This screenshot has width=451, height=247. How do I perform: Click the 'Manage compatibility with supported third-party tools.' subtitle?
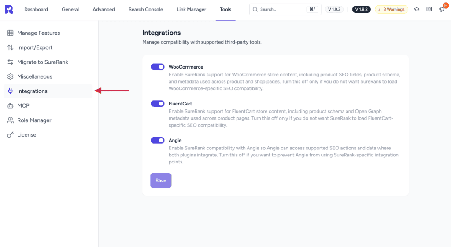202,42
